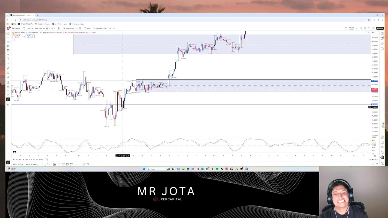
Task: Add a compare symbol with plus icon
Action: (24, 28)
